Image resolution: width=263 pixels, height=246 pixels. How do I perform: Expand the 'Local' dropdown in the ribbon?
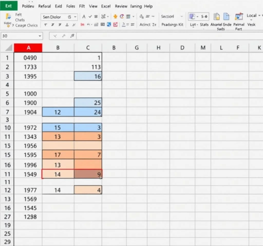click(x=259, y=16)
